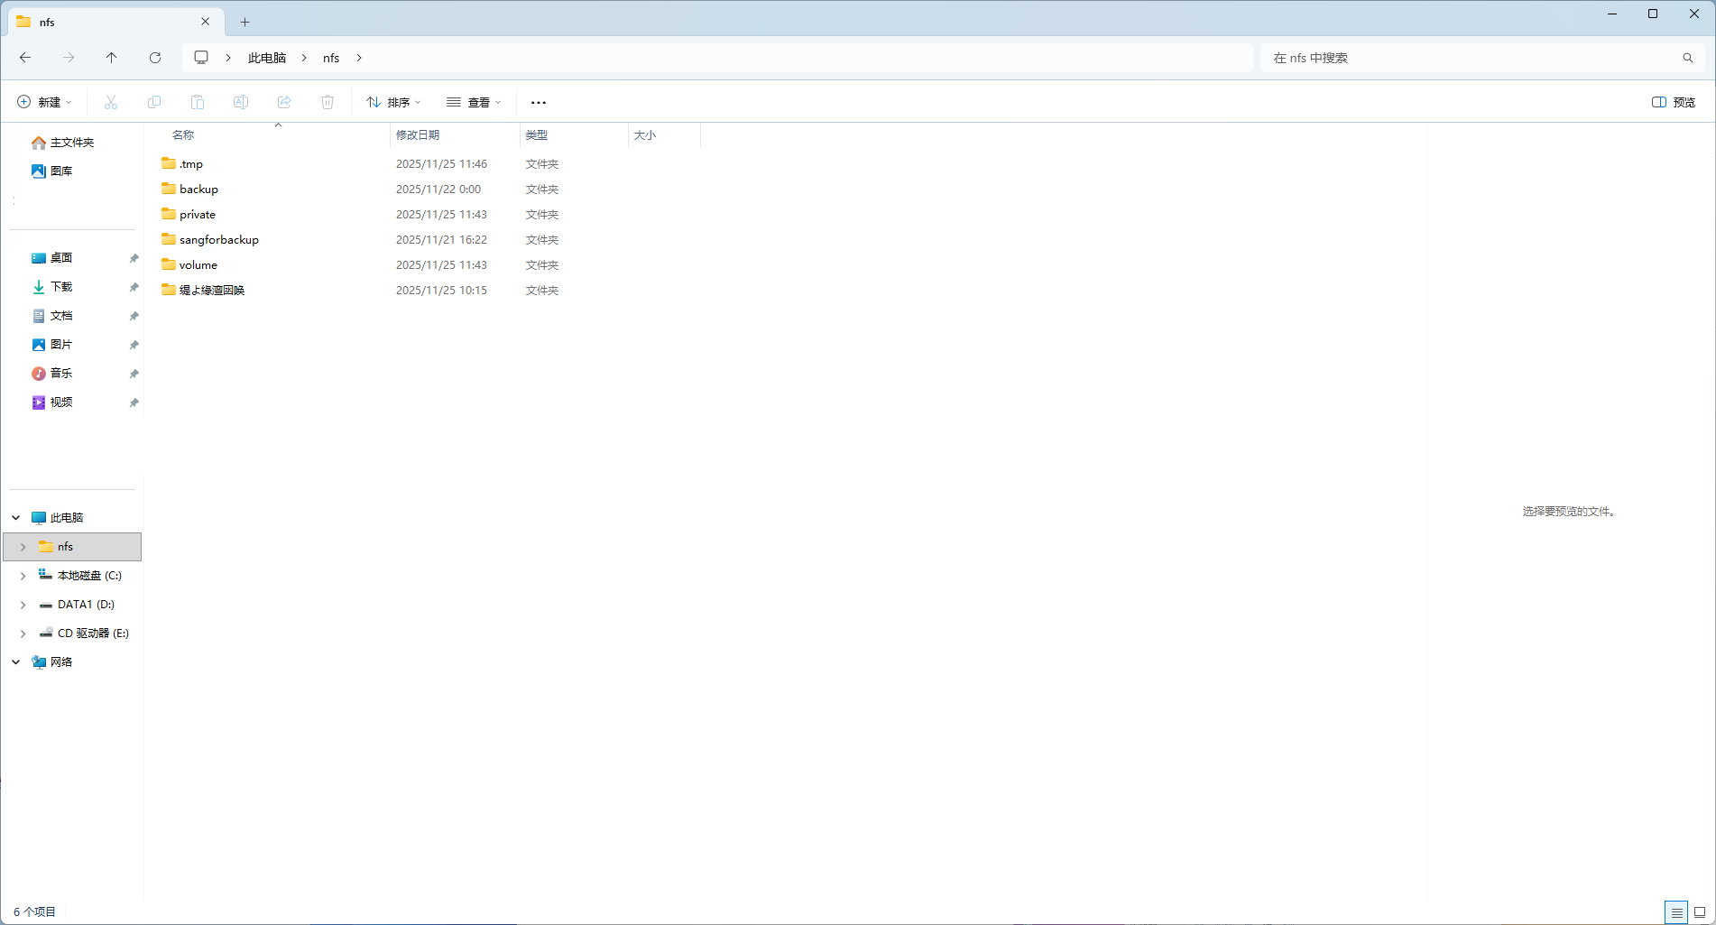Sort by the 类型 column header

pos(537,135)
